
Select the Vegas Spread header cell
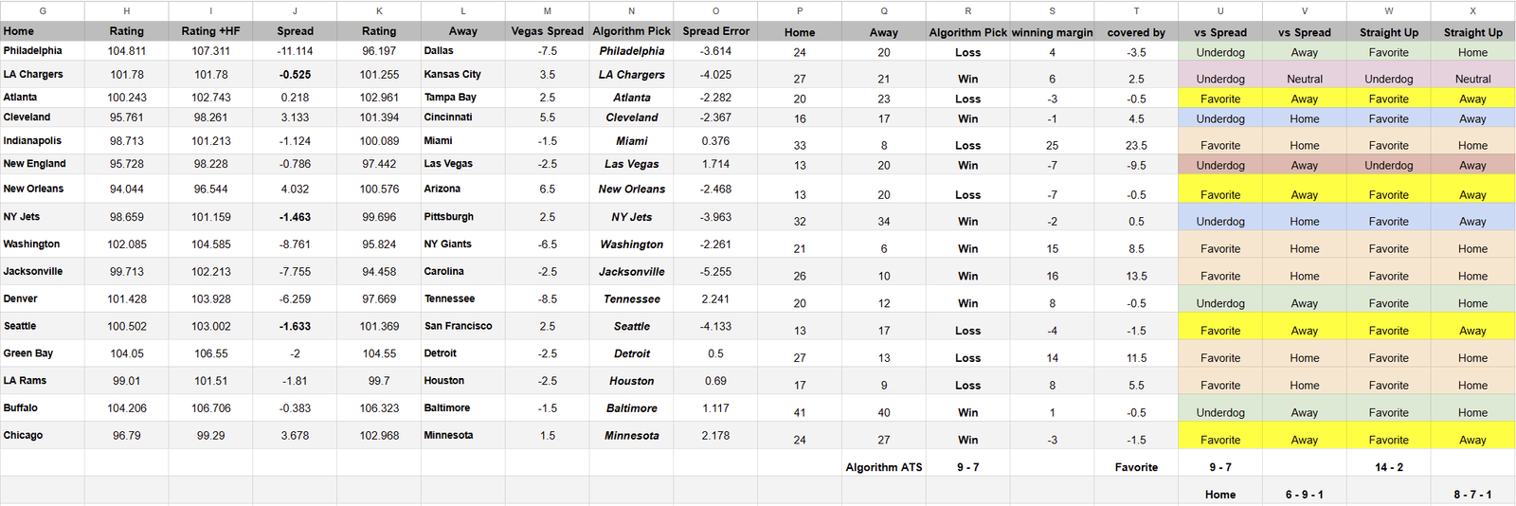547,31
